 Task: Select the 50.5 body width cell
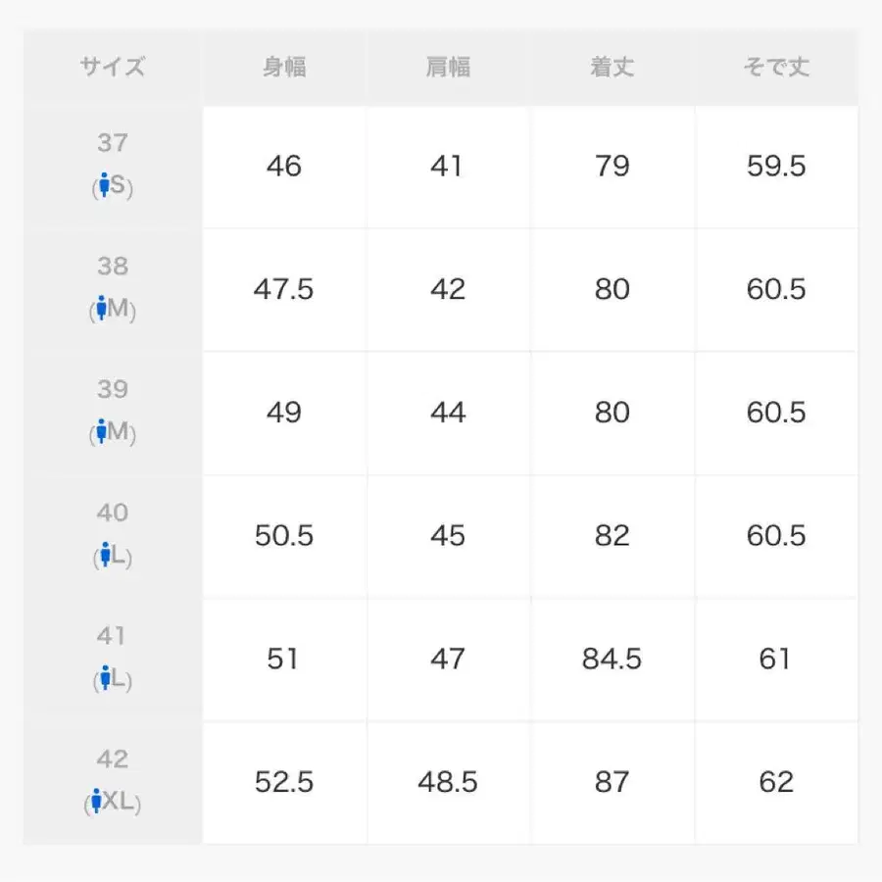pos(284,536)
